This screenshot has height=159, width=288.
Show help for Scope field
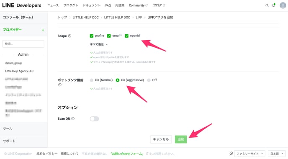tap(69, 36)
